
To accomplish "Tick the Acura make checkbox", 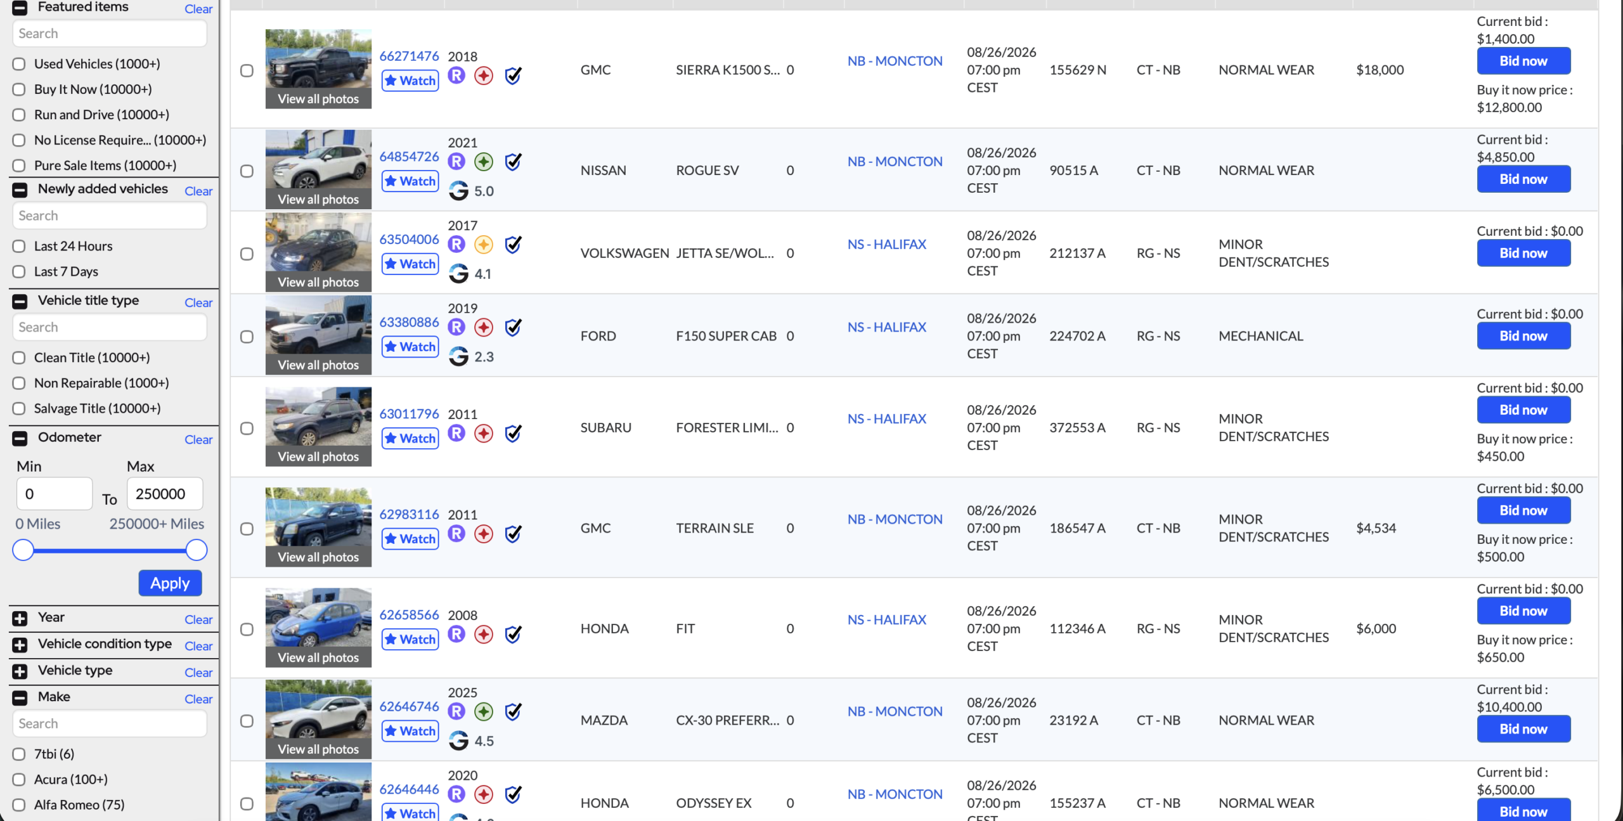I will [19, 779].
